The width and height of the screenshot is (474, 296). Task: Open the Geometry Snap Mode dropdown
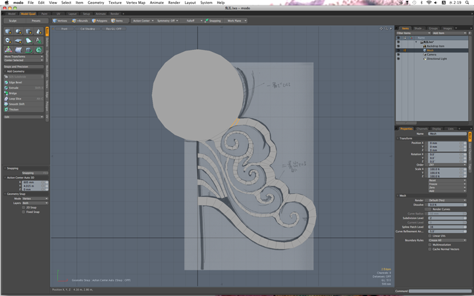35,199
